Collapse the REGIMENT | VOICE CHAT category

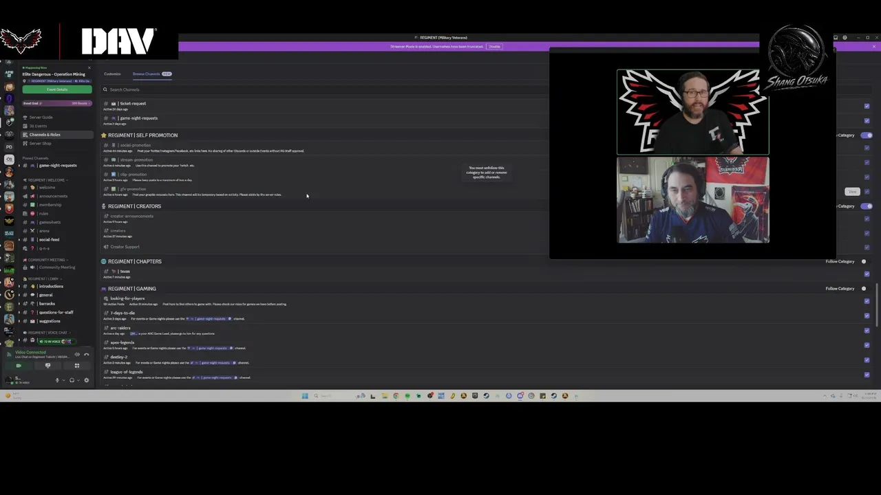[x=47, y=333]
